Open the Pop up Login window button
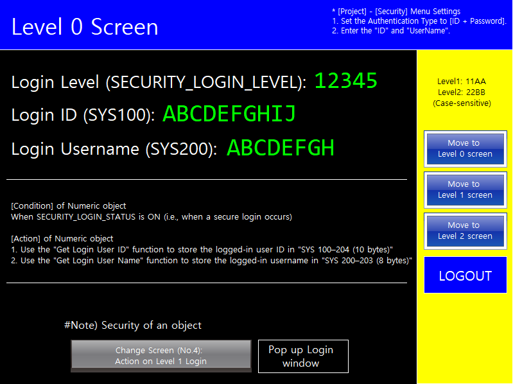Image resolution: width=513 pixels, height=384 pixels. click(303, 356)
